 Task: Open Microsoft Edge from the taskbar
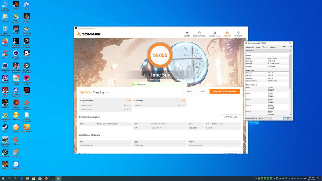(x=22, y=178)
